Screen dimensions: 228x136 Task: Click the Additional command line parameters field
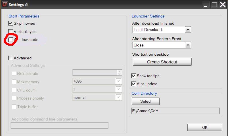point(59,125)
